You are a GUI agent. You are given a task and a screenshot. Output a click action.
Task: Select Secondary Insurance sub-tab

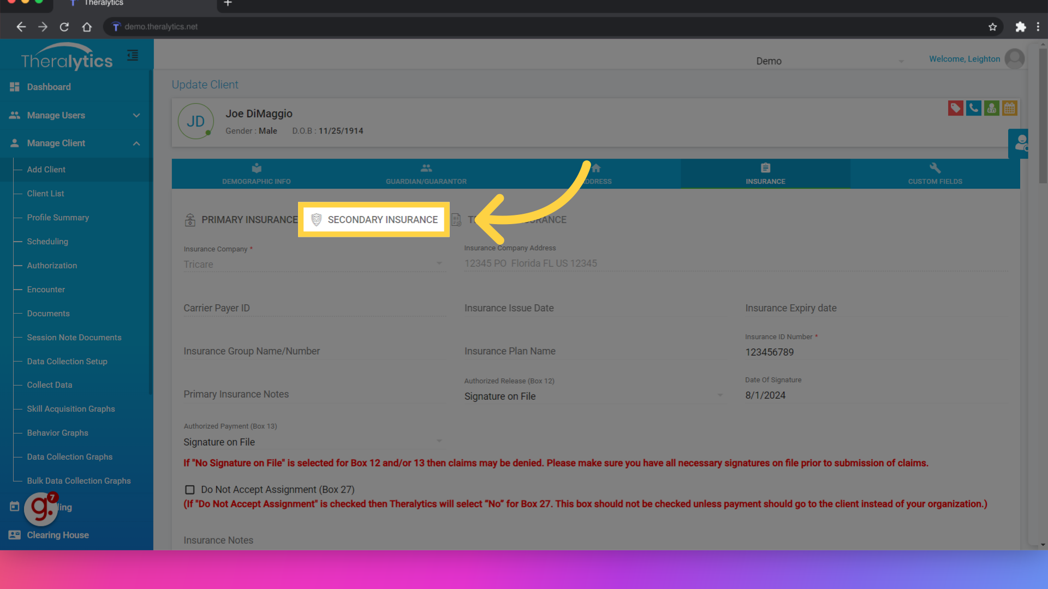(374, 220)
